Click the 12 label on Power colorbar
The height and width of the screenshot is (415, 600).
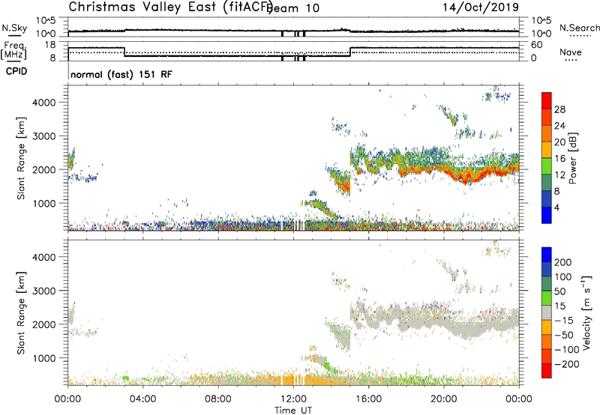tap(559, 175)
